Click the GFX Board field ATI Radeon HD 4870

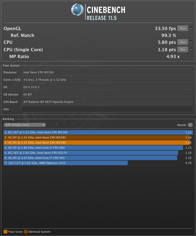tap(107, 102)
